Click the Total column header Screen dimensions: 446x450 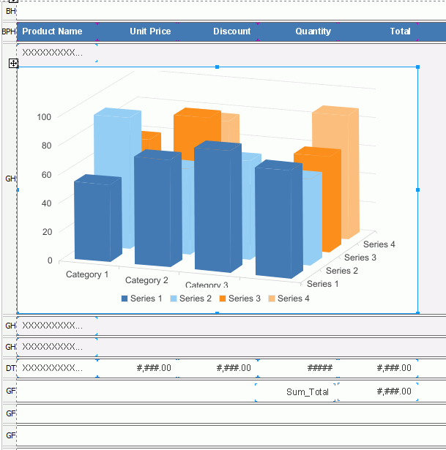[400, 31]
